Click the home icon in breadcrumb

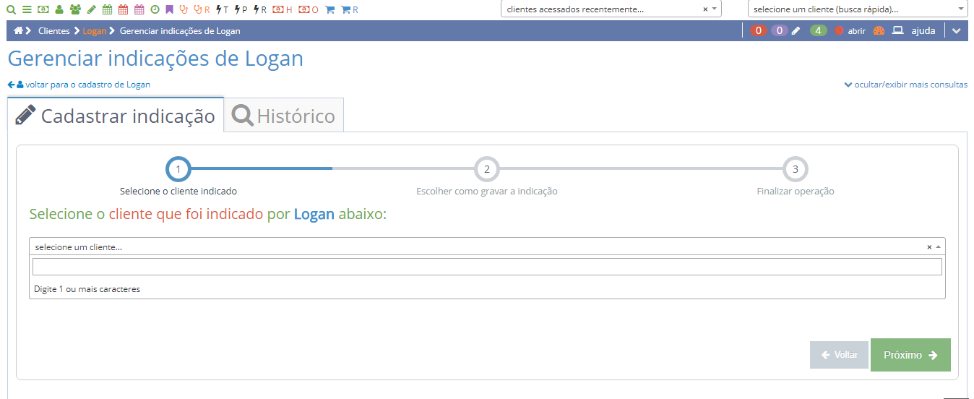pyautogui.click(x=19, y=31)
